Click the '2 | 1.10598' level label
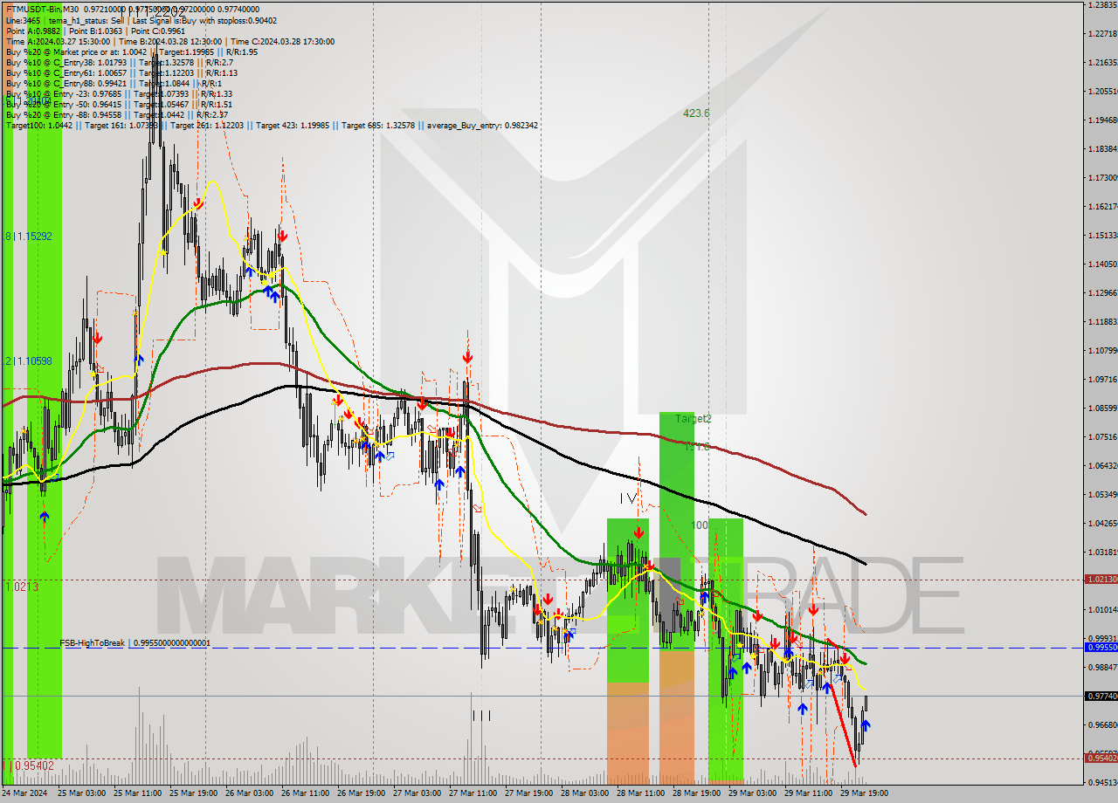 pos(28,360)
